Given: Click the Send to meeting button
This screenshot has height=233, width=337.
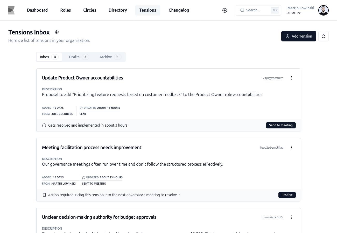Looking at the screenshot, I should point(281,125).
